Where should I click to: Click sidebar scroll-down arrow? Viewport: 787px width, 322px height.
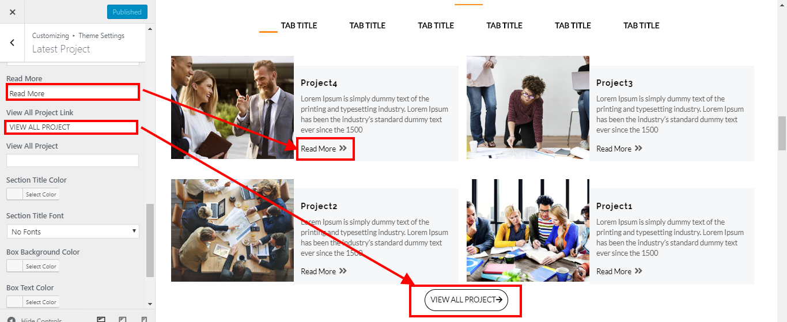point(150,303)
